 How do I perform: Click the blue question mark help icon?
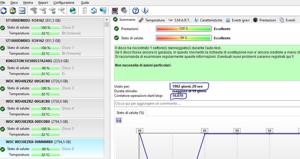[135, 11]
